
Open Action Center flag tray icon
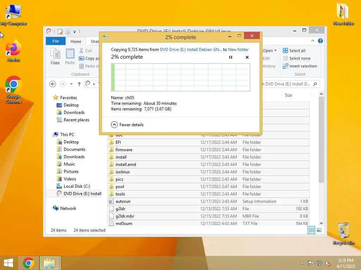coord(311,263)
